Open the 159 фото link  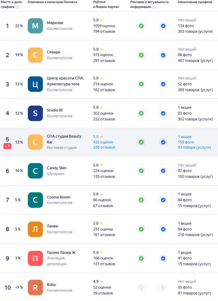(x=186, y=142)
